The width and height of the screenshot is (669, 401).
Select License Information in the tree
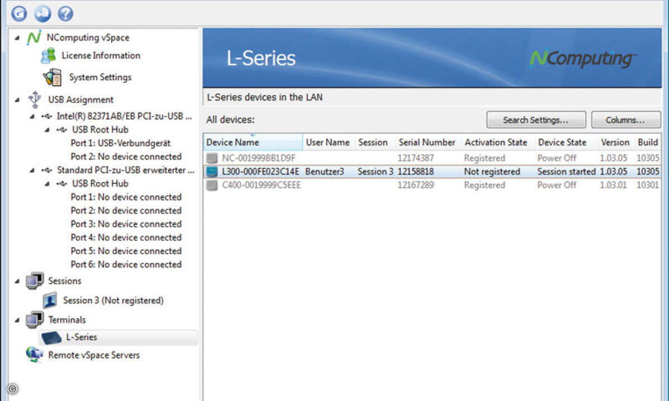(x=101, y=56)
